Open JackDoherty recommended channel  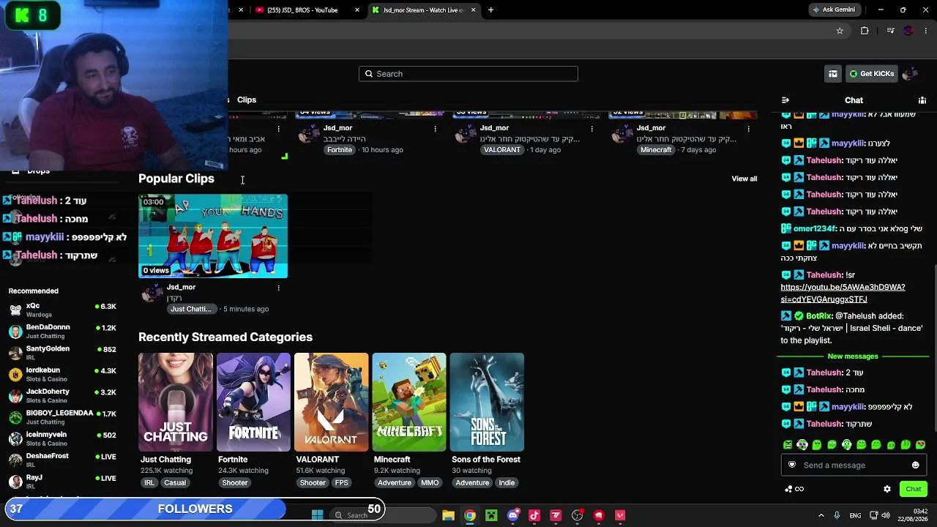point(62,395)
